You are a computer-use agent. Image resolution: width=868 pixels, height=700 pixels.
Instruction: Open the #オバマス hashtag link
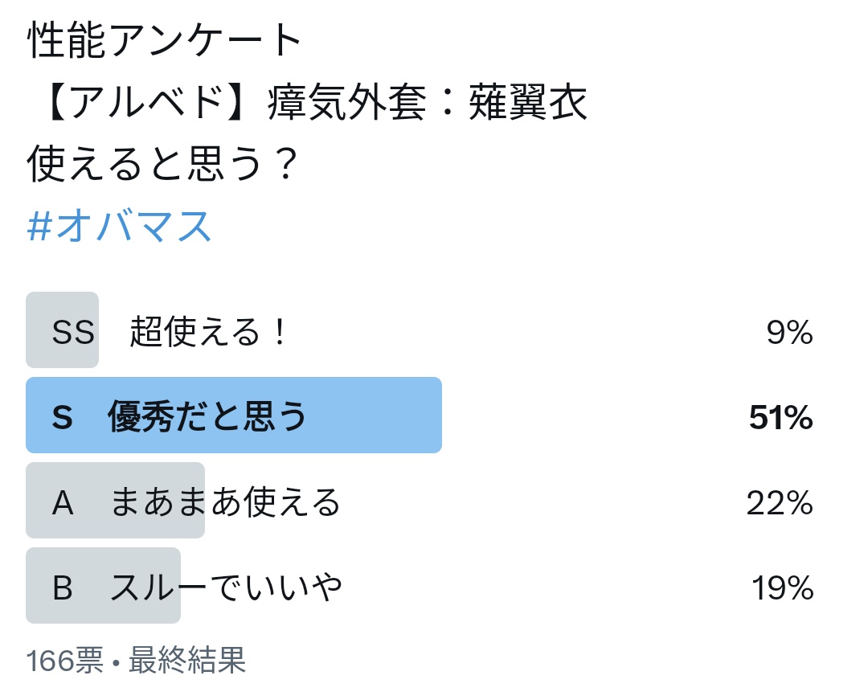click(x=119, y=227)
